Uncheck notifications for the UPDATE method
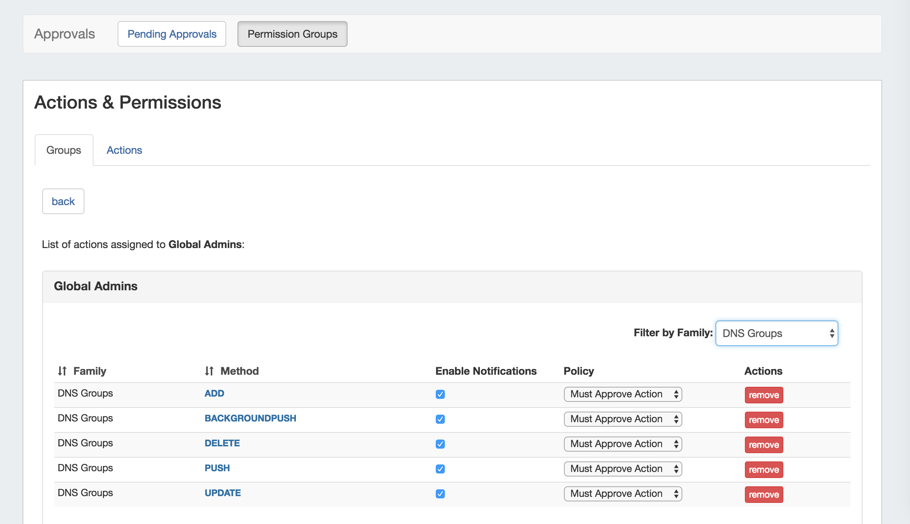Screen dimensions: 910x524 [440, 494]
